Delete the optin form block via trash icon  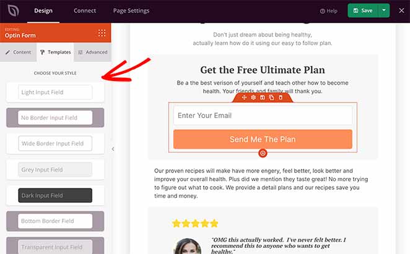tap(281, 98)
